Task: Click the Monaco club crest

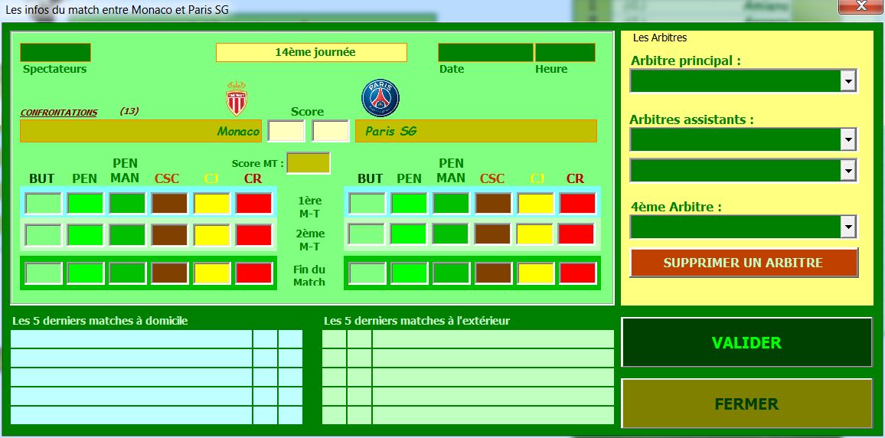Action: point(237,98)
